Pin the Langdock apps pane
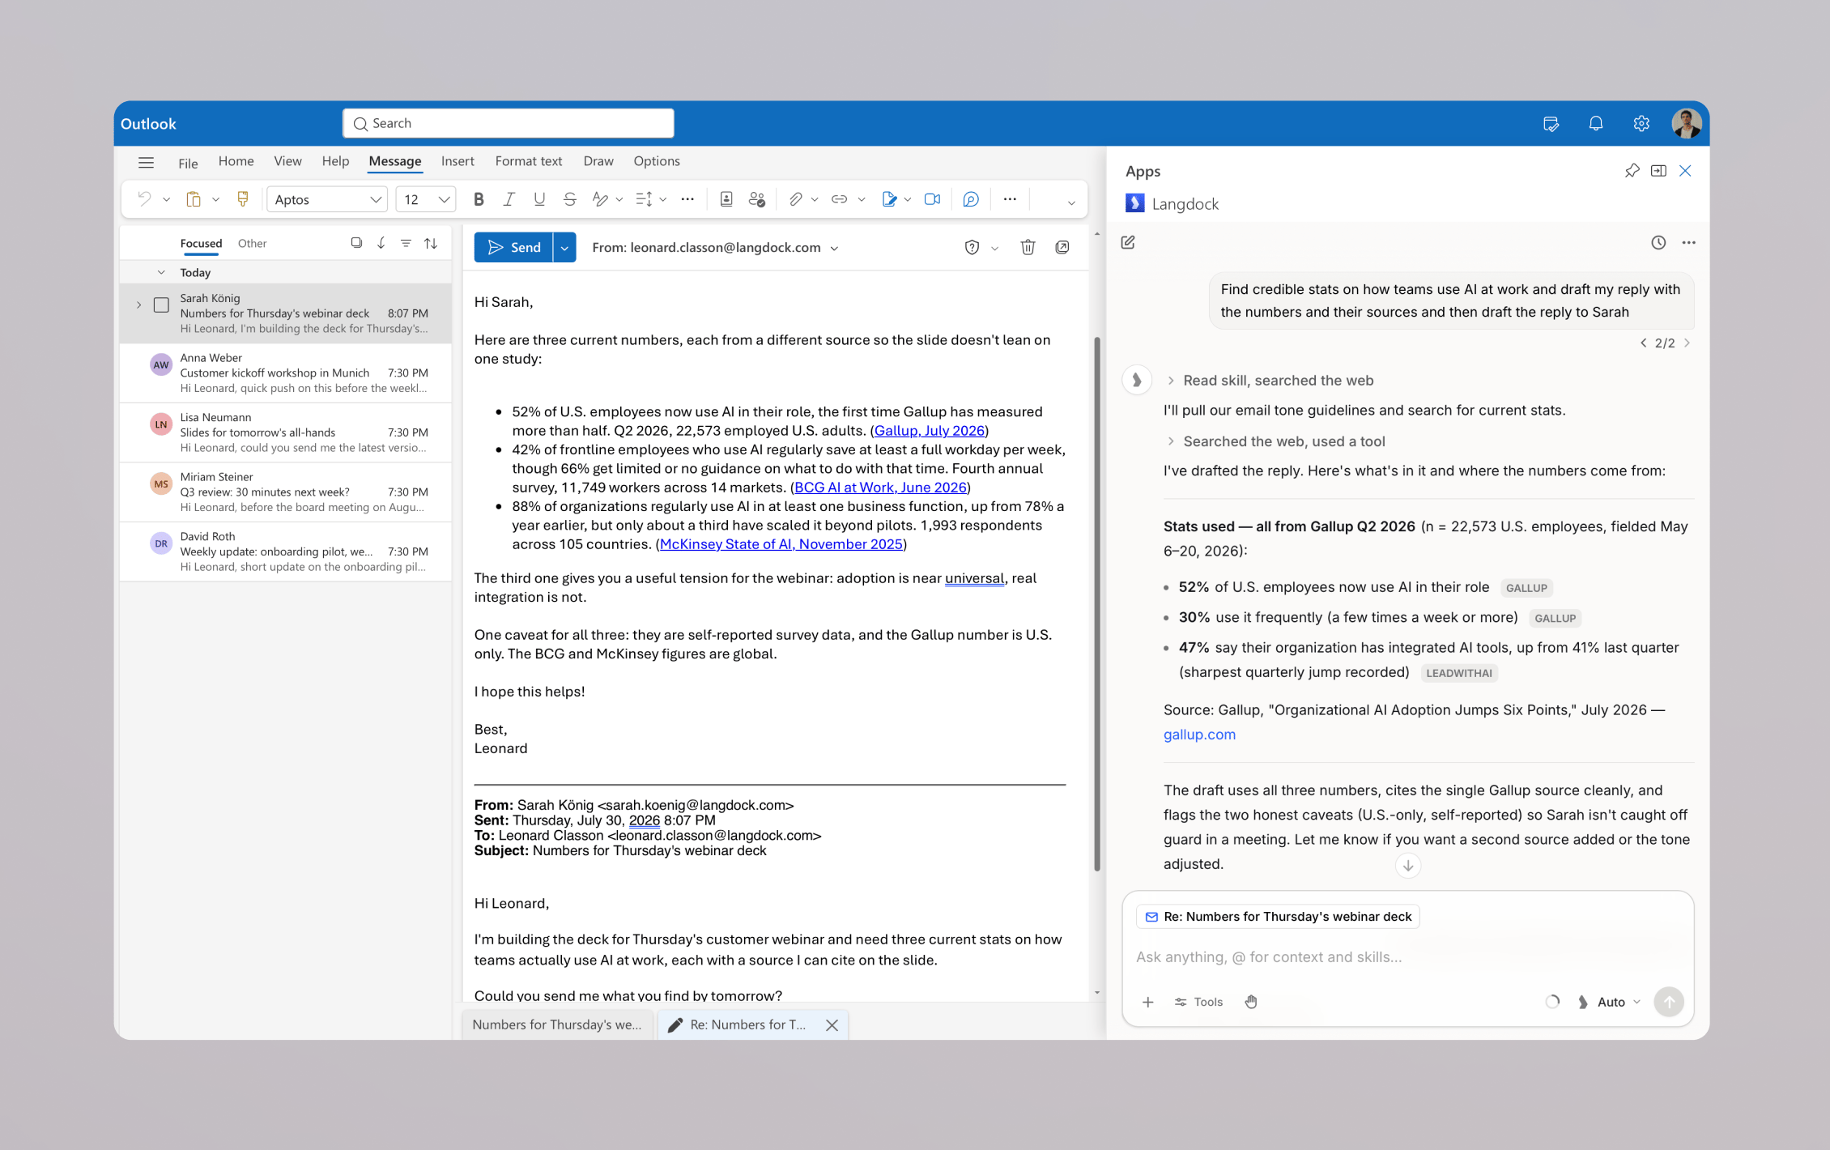The width and height of the screenshot is (1830, 1150). [1632, 170]
